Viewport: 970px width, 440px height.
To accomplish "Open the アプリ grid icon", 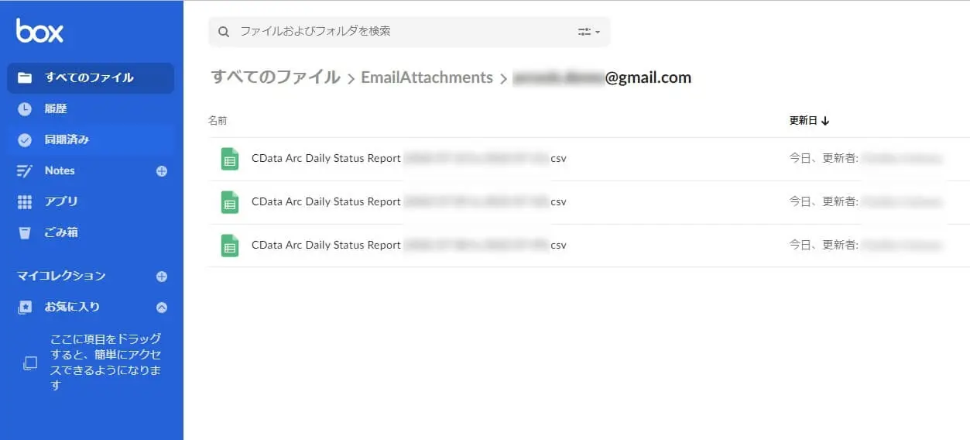I will [25, 202].
